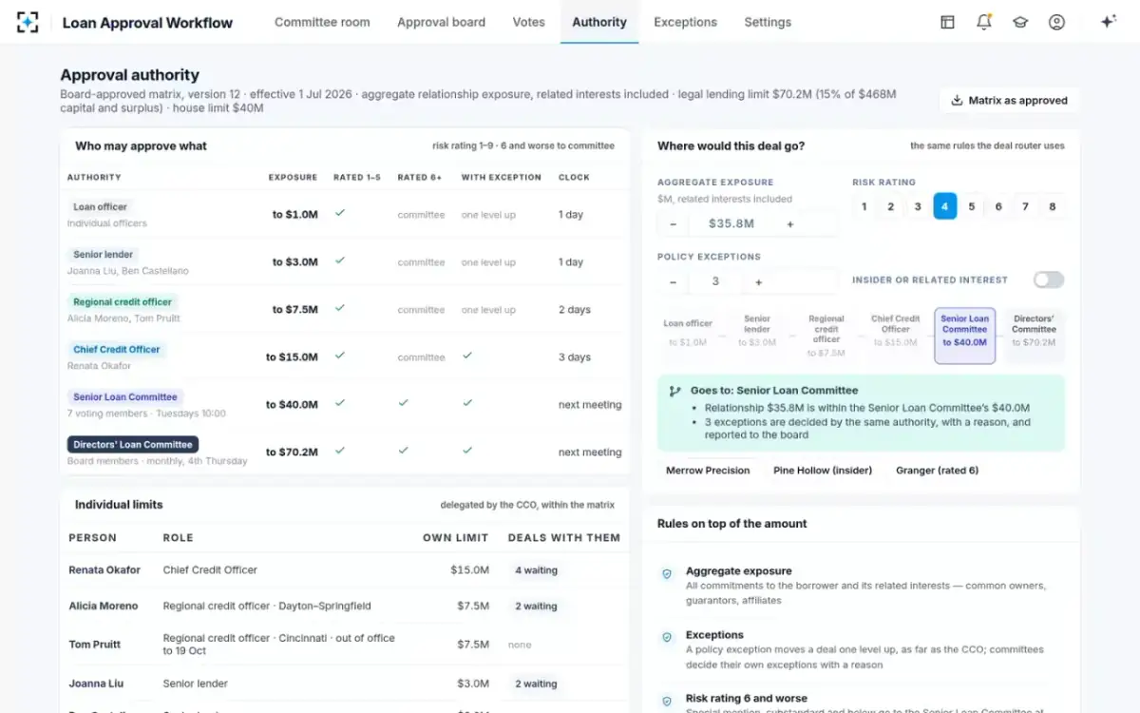This screenshot has width=1140, height=713.
Task: Click the Regional credit officer badge
Action: click(x=123, y=302)
